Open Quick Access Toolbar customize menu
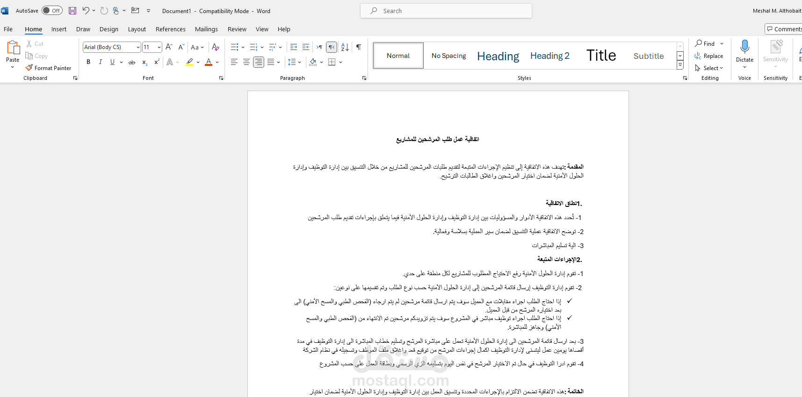This screenshot has height=397, width=802. point(149,11)
